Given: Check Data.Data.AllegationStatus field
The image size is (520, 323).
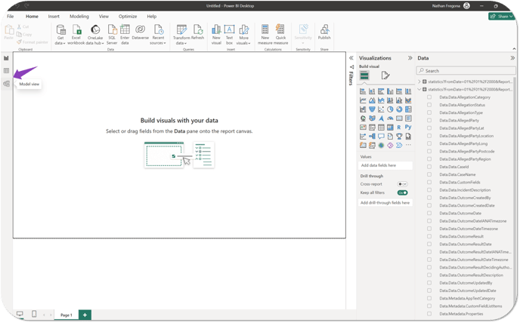Looking at the screenshot, I should pyautogui.click(x=429, y=105).
